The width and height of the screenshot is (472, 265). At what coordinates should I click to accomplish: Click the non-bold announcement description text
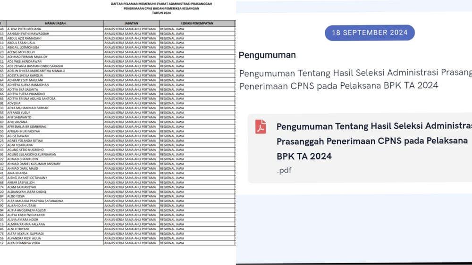tap(355, 79)
